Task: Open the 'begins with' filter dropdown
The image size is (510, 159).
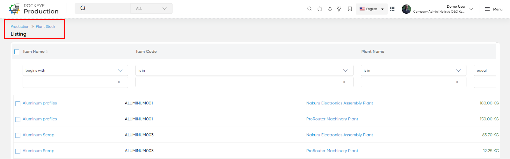Action: [x=75, y=70]
